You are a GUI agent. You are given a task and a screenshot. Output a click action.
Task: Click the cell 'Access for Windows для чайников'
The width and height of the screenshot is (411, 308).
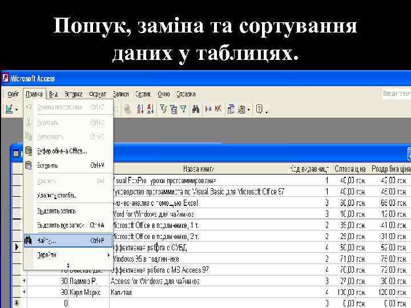pos(199,281)
